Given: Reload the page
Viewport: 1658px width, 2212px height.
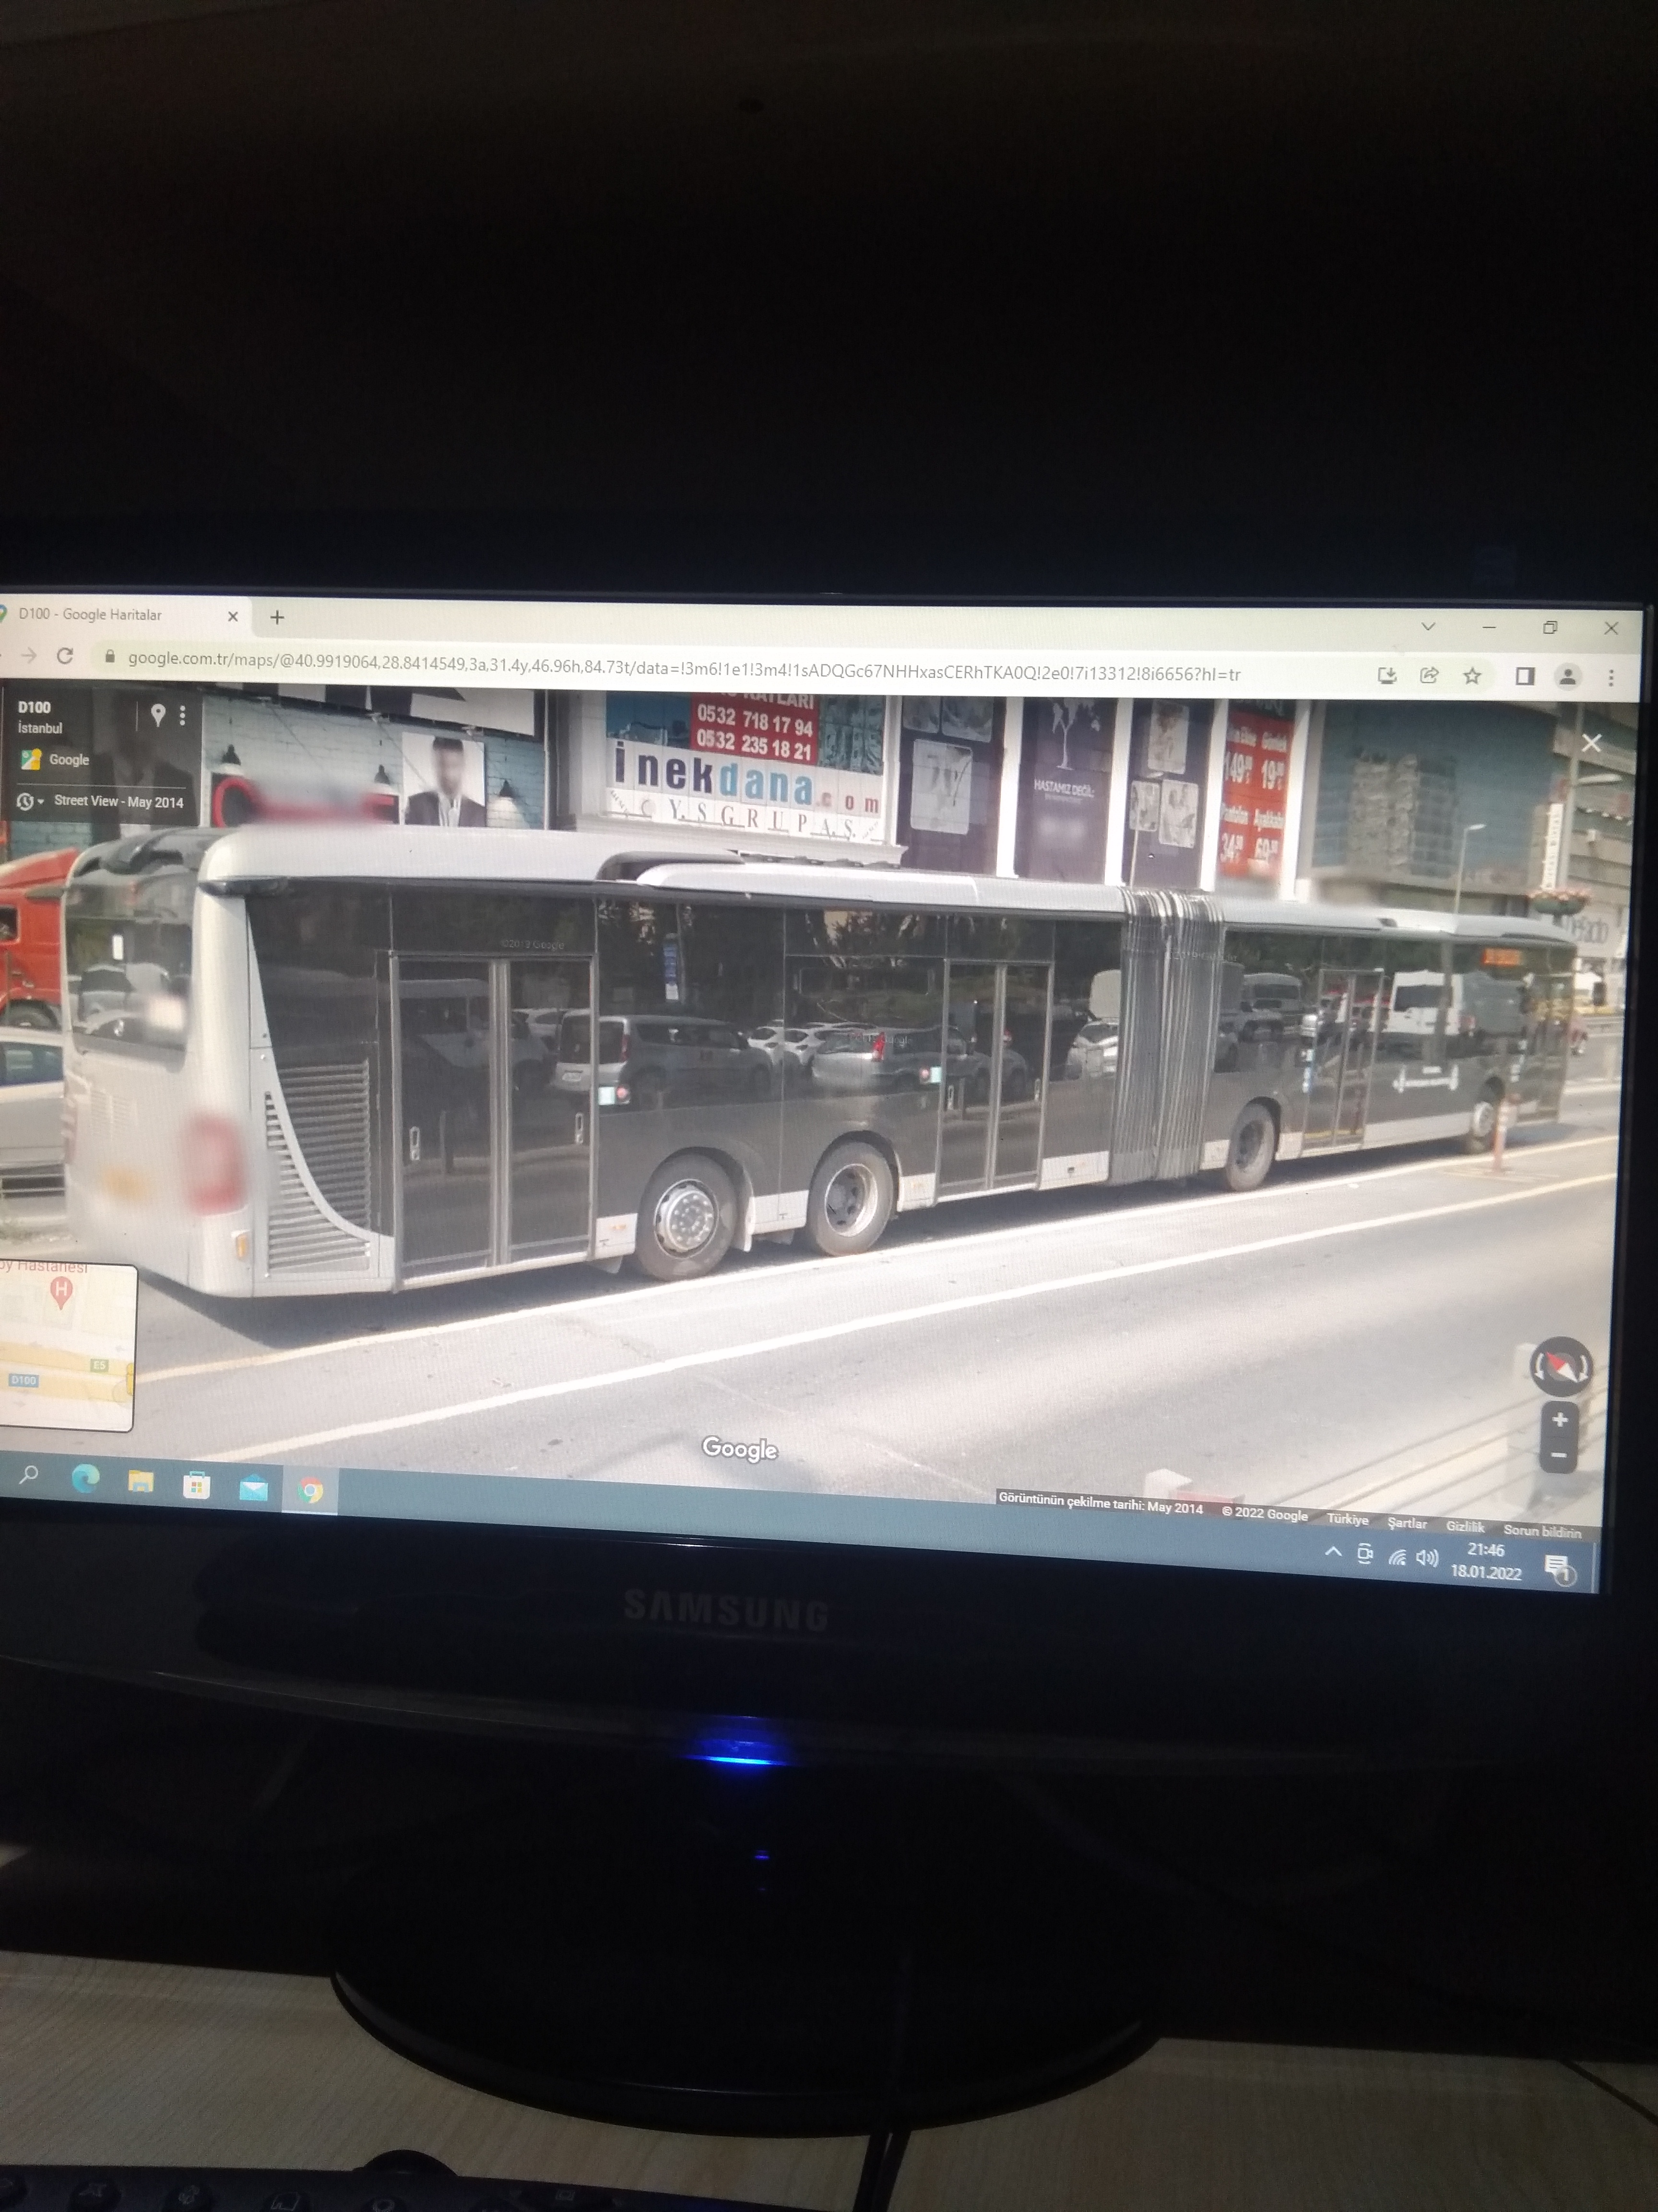Looking at the screenshot, I should click(65, 656).
